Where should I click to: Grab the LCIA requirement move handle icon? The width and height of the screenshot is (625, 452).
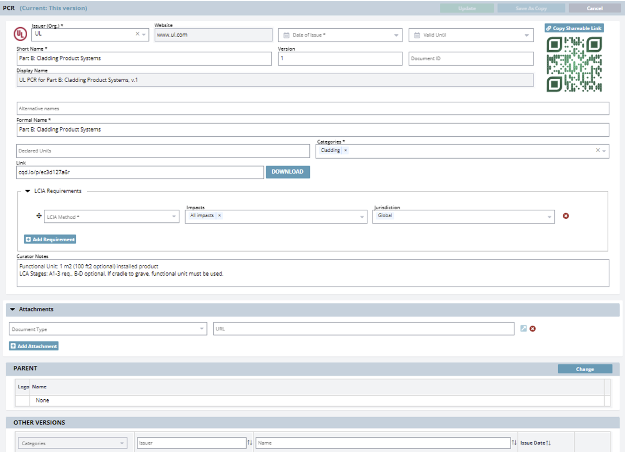point(39,216)
